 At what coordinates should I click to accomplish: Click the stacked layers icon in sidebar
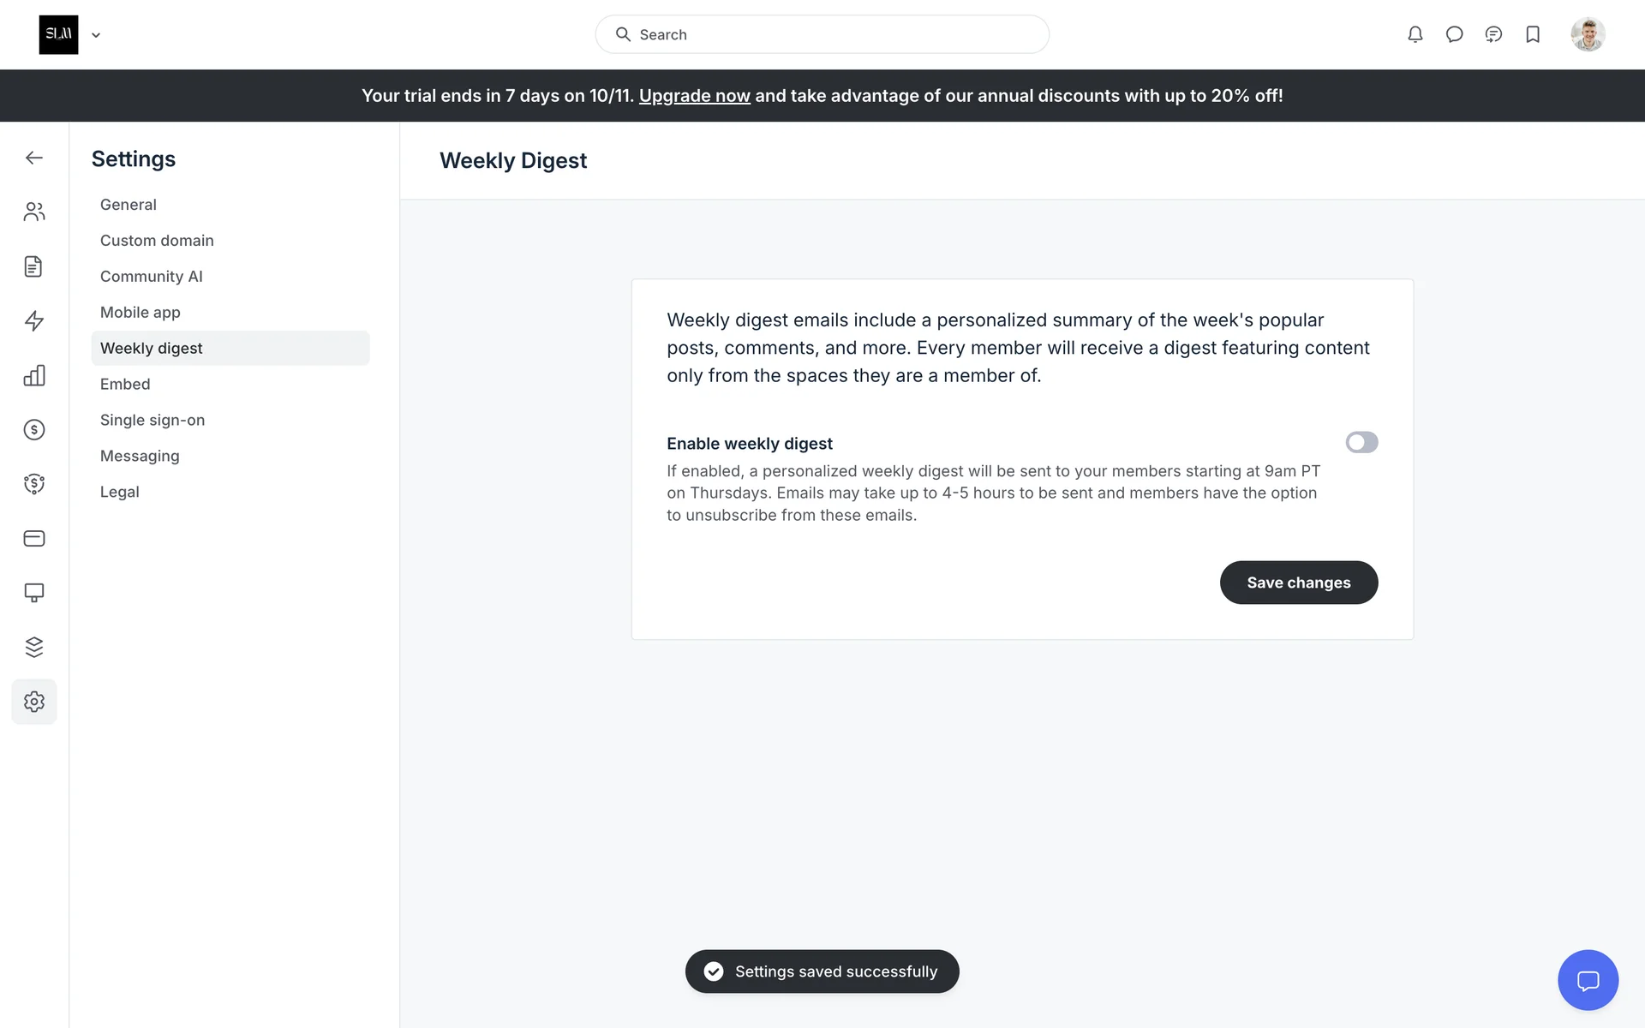(34, 647)
